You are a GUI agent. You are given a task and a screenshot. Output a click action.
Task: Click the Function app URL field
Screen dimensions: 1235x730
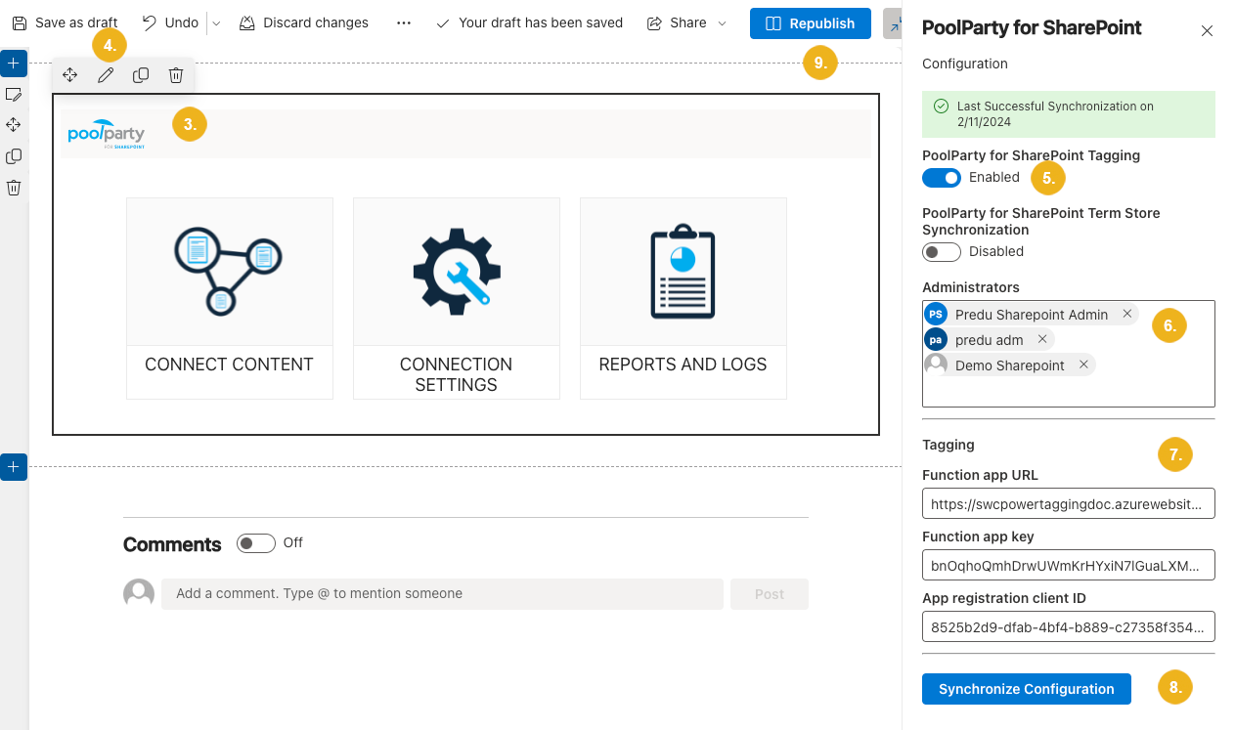[x=1069, y=503]
